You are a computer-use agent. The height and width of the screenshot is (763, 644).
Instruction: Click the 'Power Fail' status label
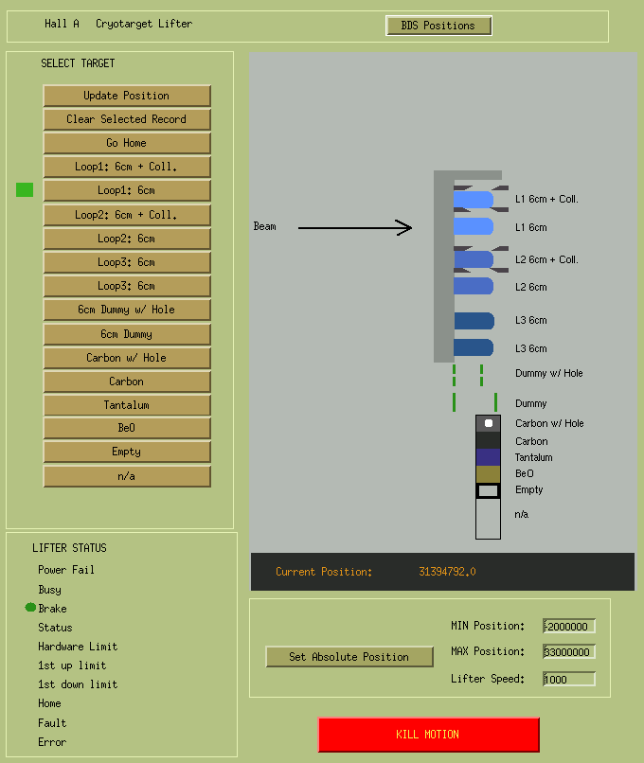(66, 570)
